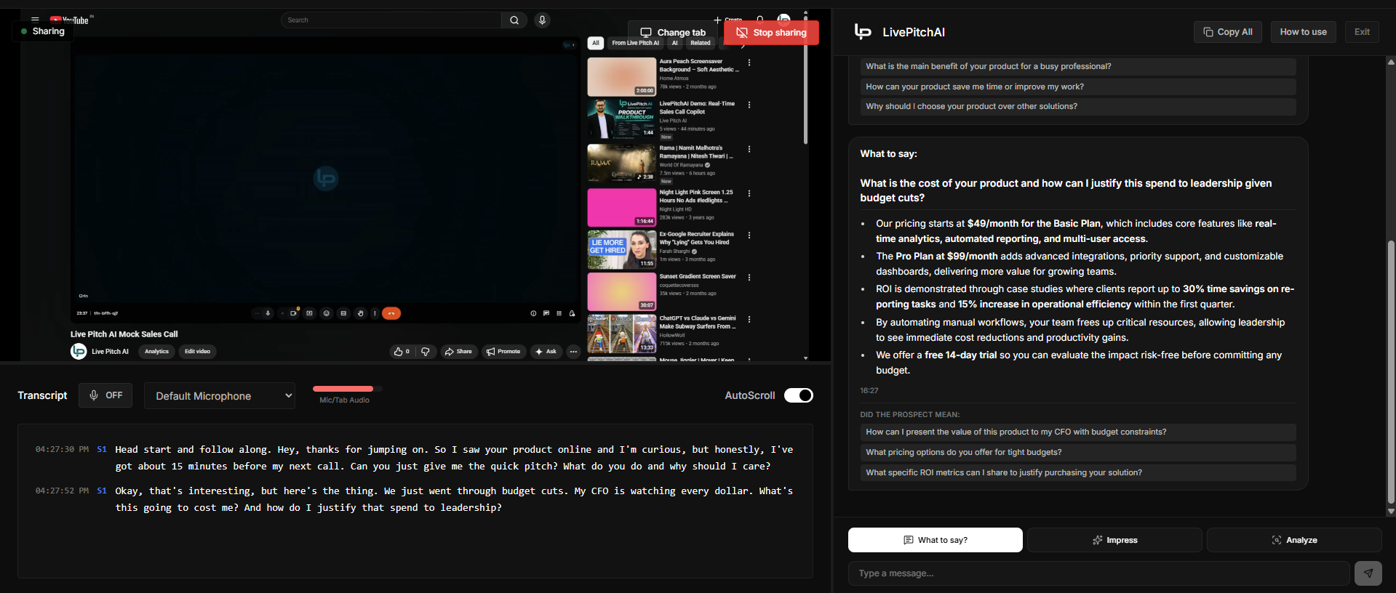This screenshot has width=1396, height=593.
Task: Click the Ask button below video
Action: pyautogui.click(x=546, y=352)
